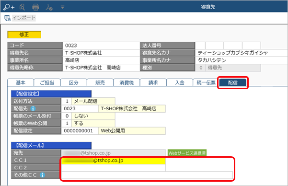This screenshot has height=186, width=288.
Task: Click the その他CC input field
Action: (x=147, y=175)
